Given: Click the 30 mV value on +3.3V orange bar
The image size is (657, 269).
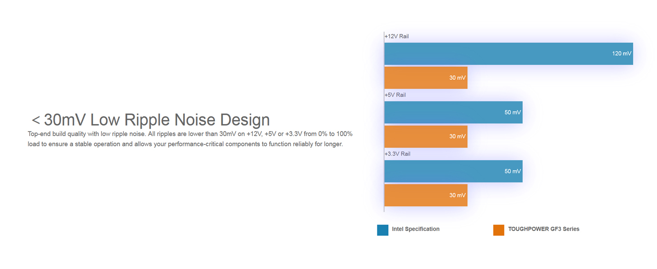Looking at the screenshot, I should (457, 195).
